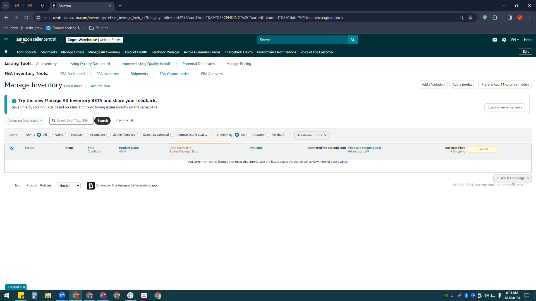Open Sticky Notes from the taskbar
The height and width of the screenshot is (301, 536).
tap(21, 295)
